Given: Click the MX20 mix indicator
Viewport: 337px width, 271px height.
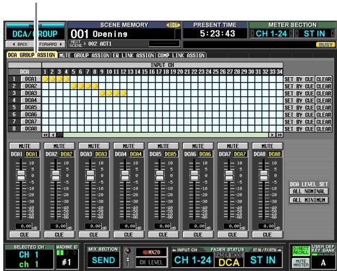Looking at the screenshot, I should [x=151, y=252].
